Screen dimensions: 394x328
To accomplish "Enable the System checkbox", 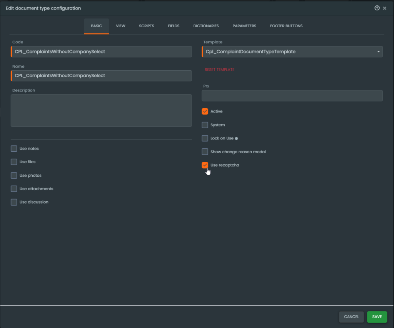I will pyautogui.click(x=205, y=125).
